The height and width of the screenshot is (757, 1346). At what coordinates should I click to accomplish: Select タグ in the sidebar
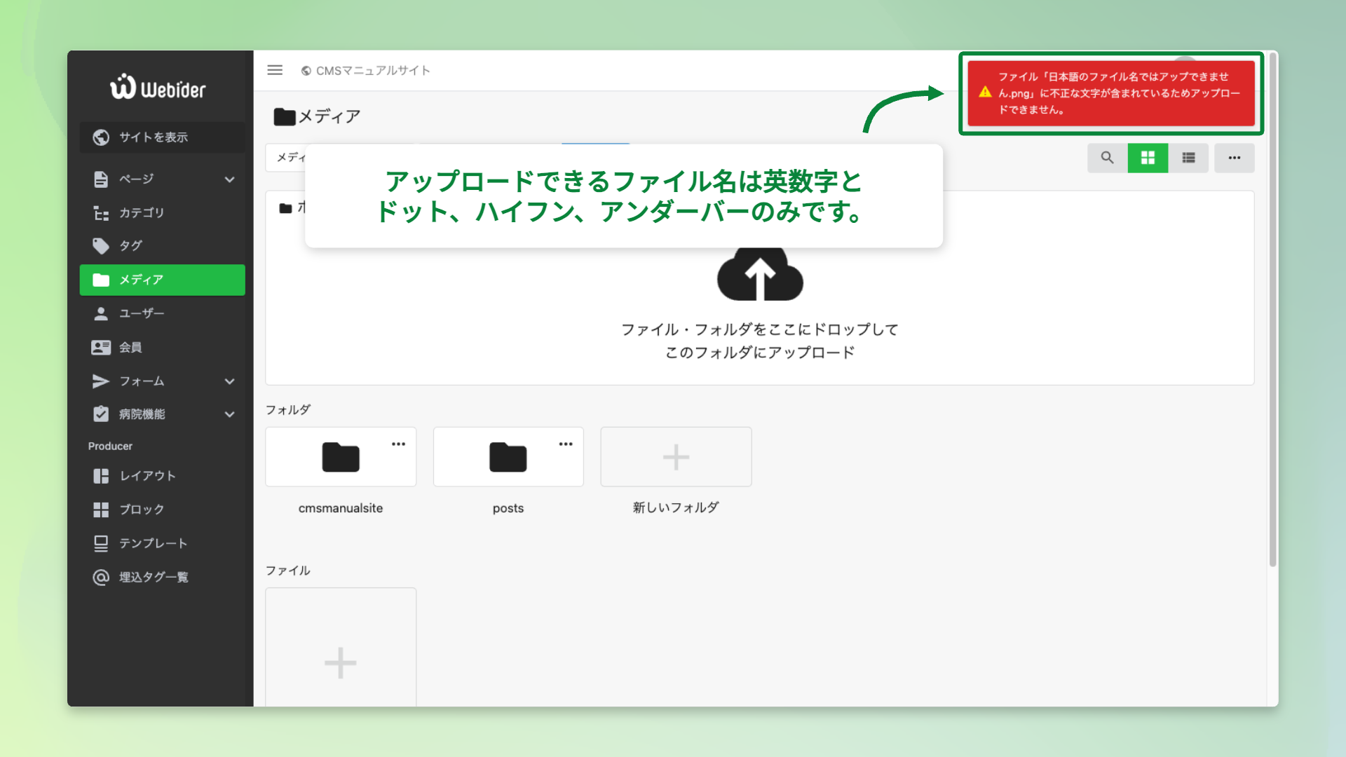pos(130,246)
